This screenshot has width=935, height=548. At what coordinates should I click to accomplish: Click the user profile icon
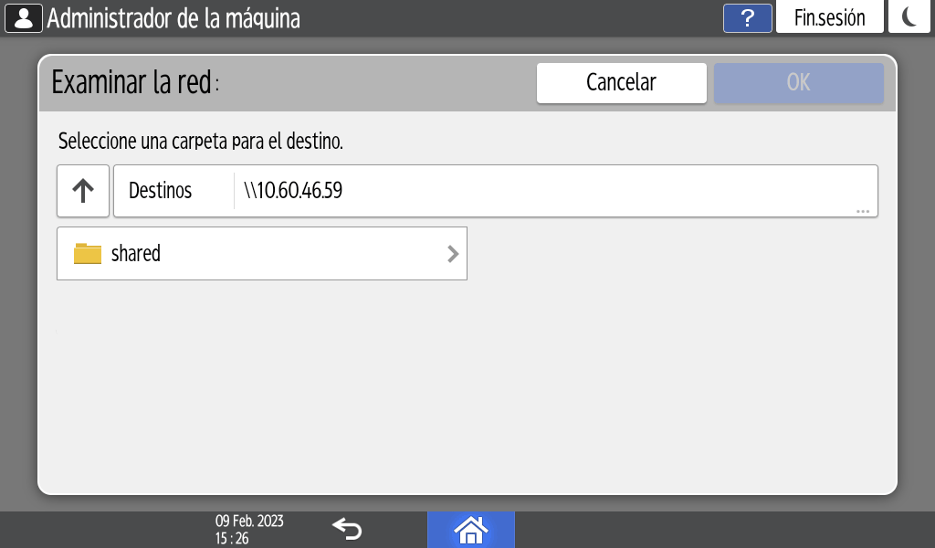pos(24,18)
